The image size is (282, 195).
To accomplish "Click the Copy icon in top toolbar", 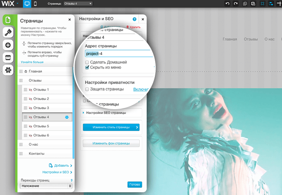I will [245, 3].
